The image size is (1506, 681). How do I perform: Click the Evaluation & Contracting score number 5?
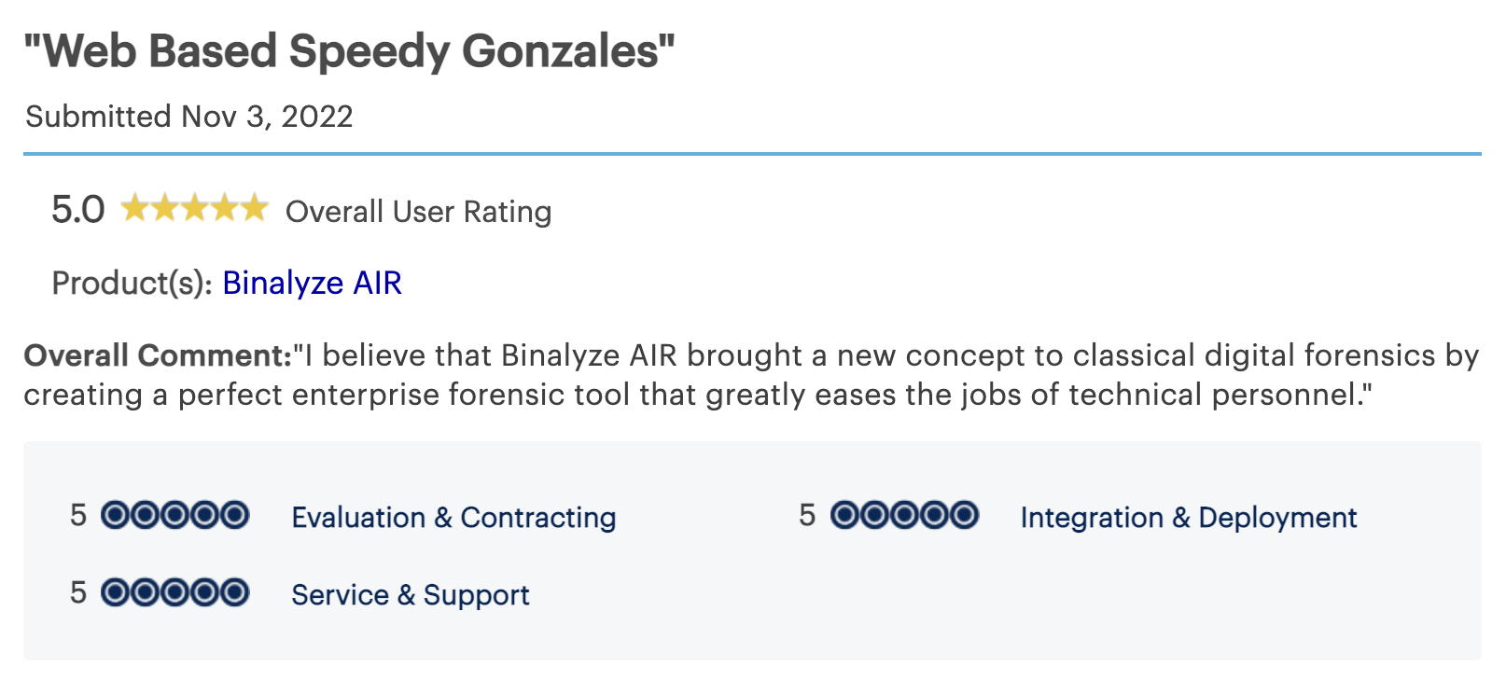coord(78,515)
